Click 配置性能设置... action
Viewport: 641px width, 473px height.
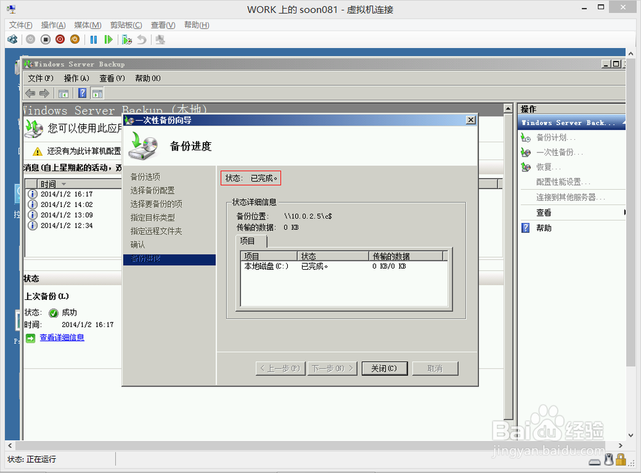tap(563, 182)
